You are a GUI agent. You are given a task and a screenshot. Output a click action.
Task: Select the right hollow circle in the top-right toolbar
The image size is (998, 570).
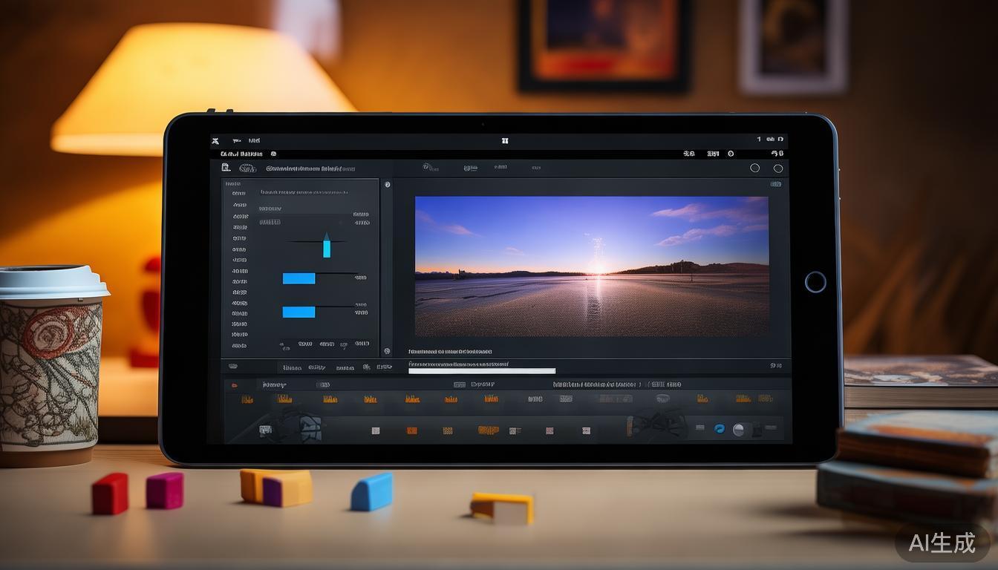pyautogui.click(x=777, y=168)
